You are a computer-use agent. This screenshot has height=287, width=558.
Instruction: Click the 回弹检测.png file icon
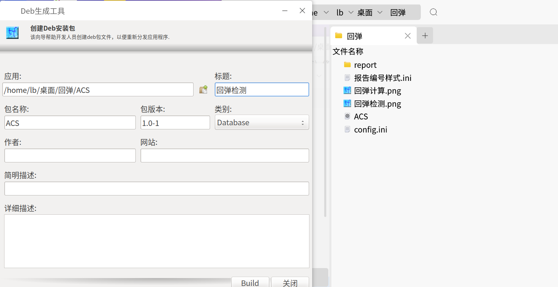point(347,103)
